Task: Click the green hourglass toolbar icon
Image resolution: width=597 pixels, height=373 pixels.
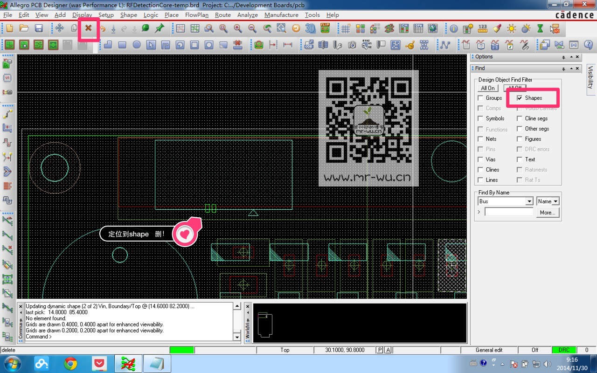Action: pyautogui.click(x=540, y=28)
